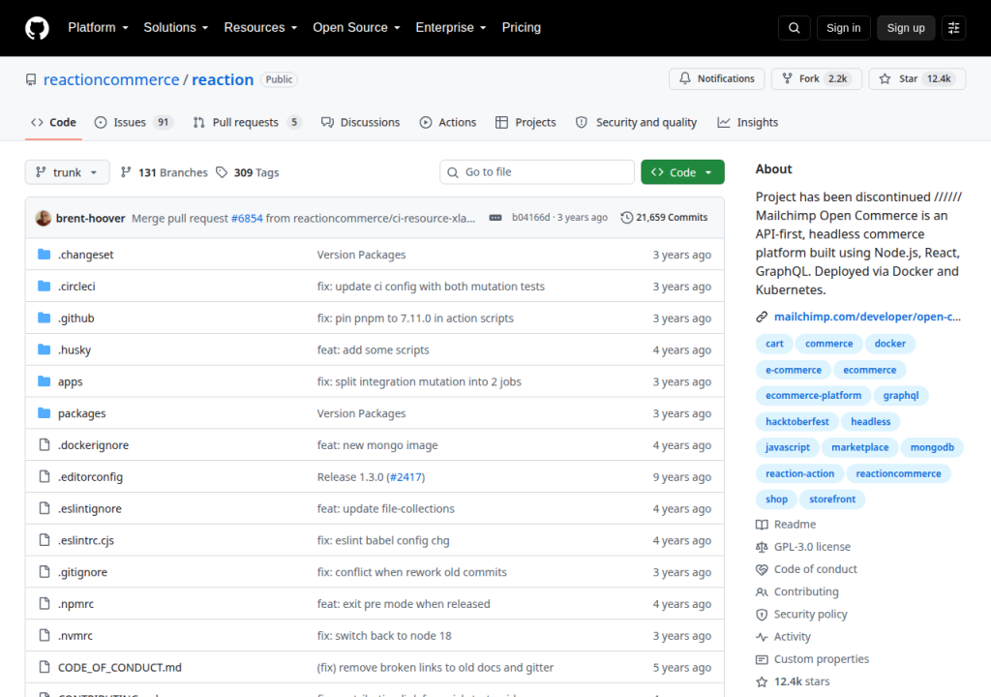Switch to the Projects tab

tap(526, 123)
